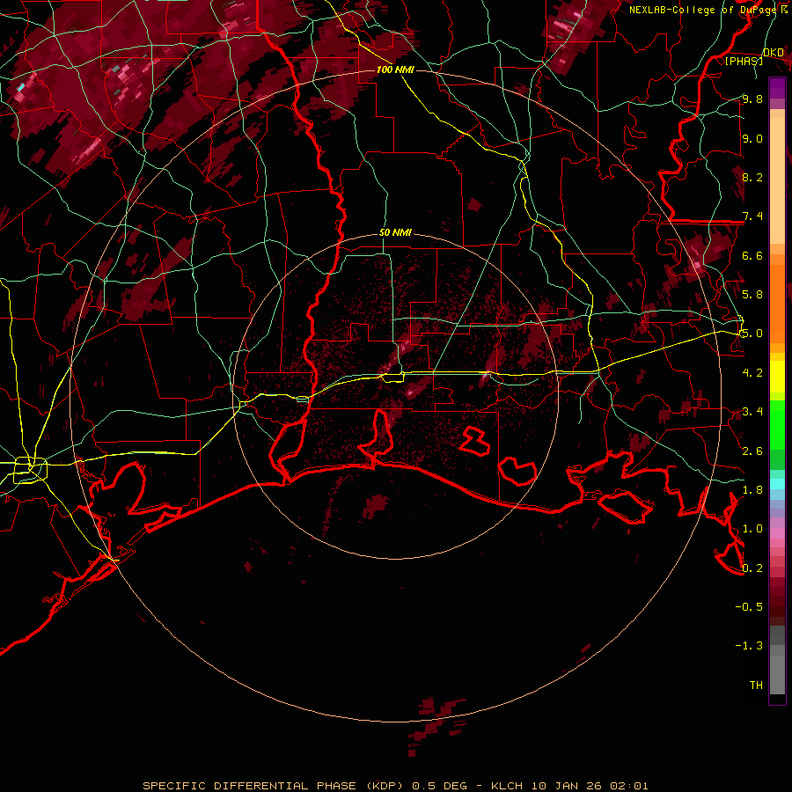Click the '-0.5' scale value
Viewport: 792px width, 792px height.
coord(749,606)
